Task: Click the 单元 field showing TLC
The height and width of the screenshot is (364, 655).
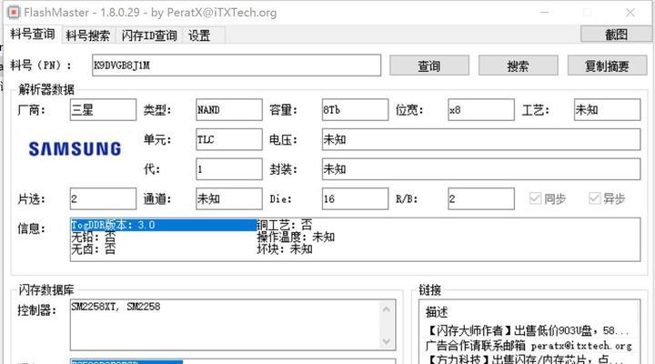Action: click(229, 139)
